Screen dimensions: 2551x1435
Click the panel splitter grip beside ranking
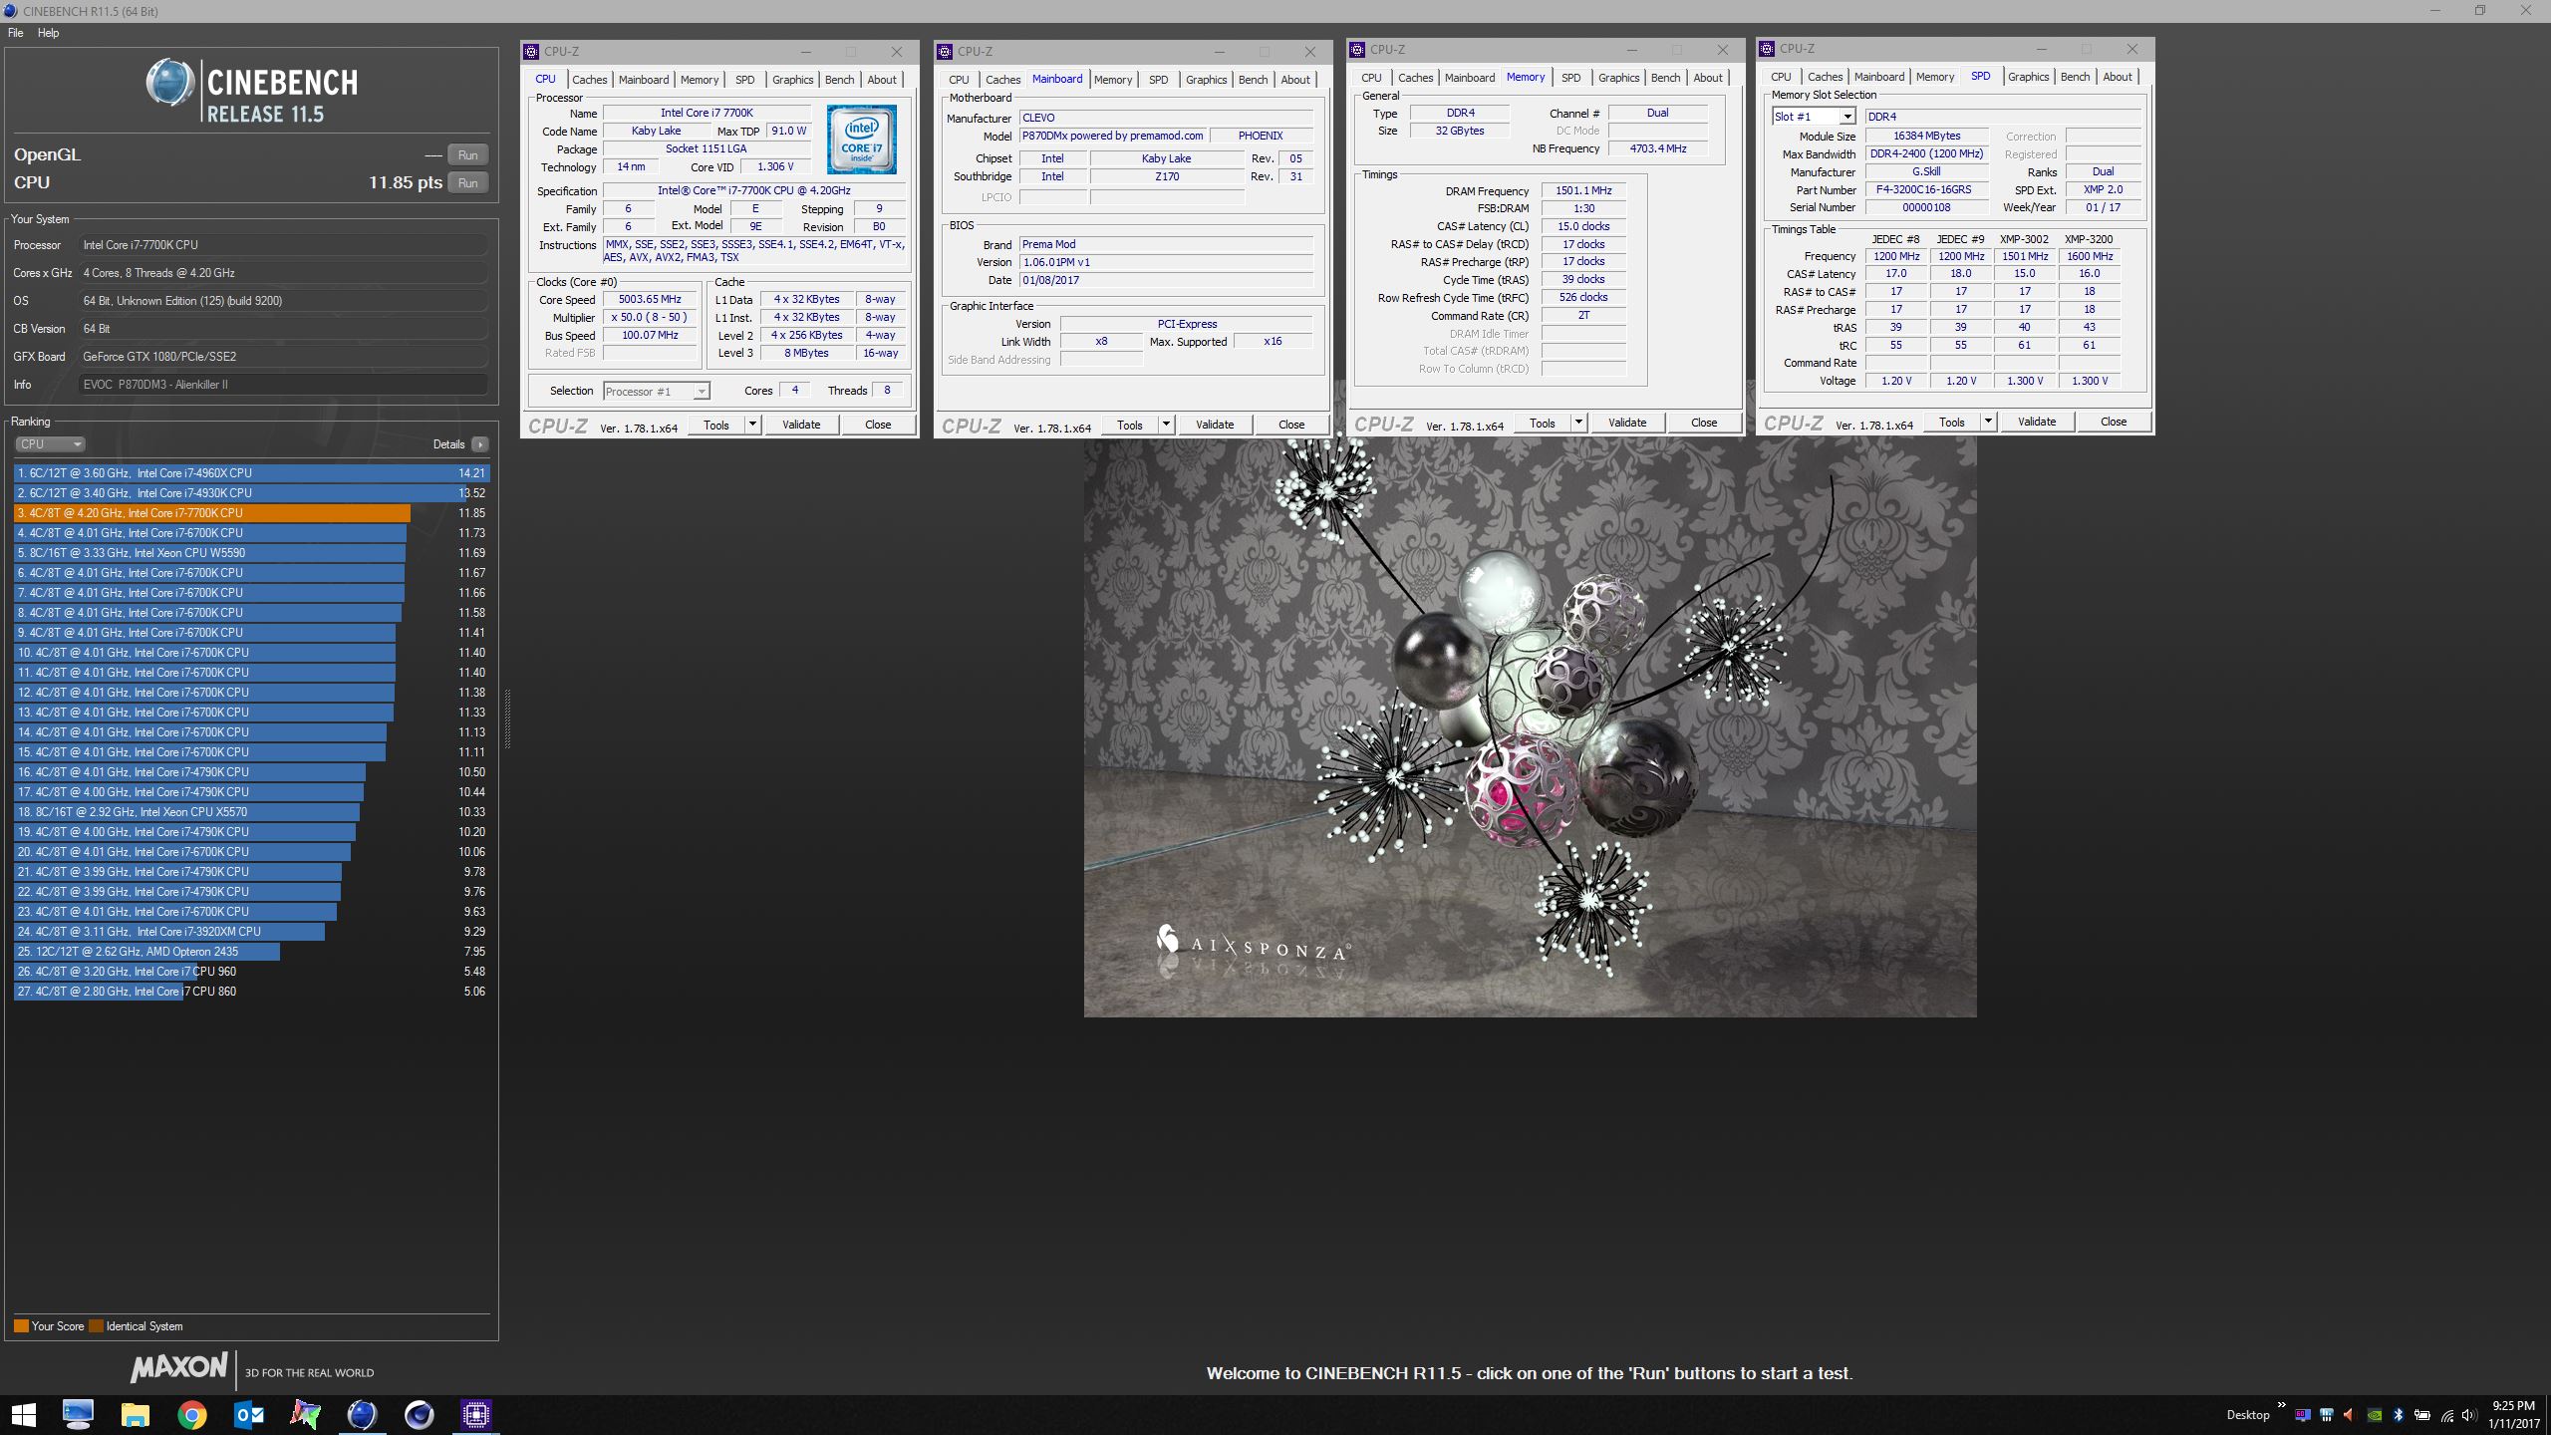(507, 717)
